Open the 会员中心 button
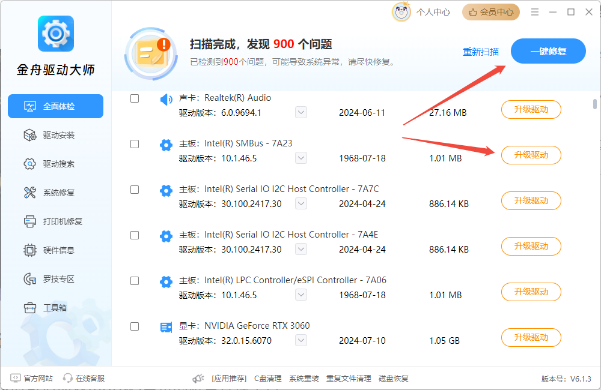 (491, 12)
